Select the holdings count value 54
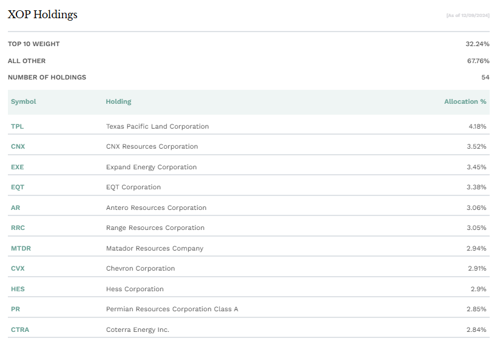The height and width of the screenshot is (341, 503). tap(485, 77)
